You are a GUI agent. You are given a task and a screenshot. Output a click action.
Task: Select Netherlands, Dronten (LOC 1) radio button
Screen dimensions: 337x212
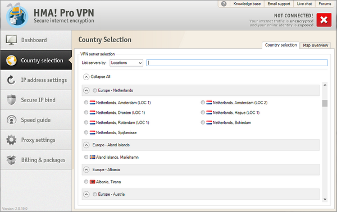click(86, 112)
